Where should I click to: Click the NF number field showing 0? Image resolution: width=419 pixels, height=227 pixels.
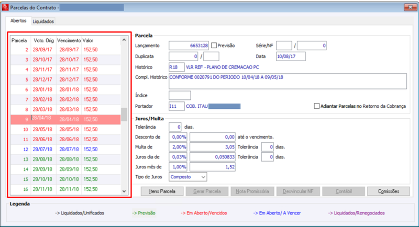tap(312, 46)
